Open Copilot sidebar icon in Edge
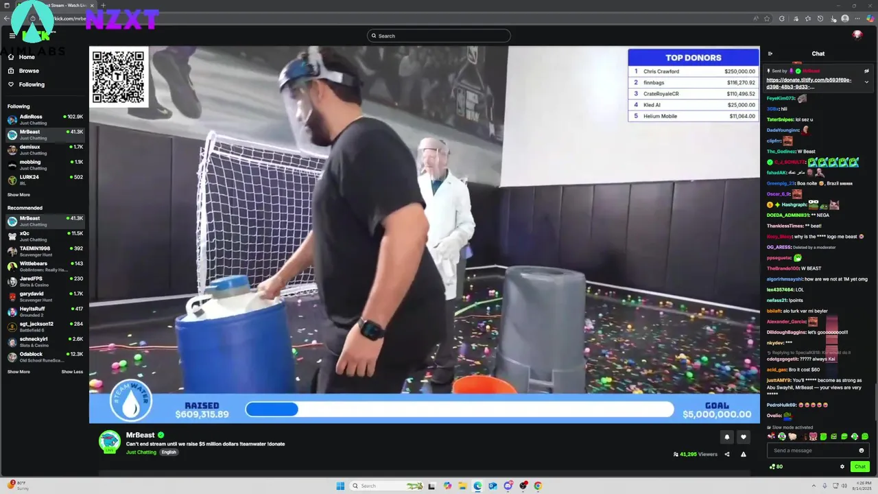The height and width of the screenshot is (494, 878). click(x=870, y=19)
